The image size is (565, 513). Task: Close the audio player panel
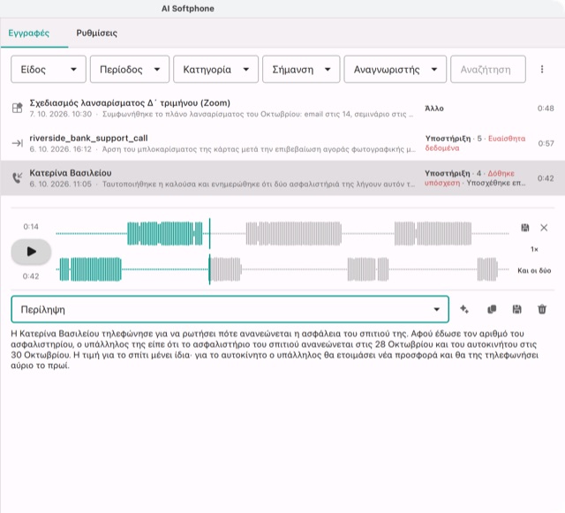pyautogui.click(x=544, y=228)
